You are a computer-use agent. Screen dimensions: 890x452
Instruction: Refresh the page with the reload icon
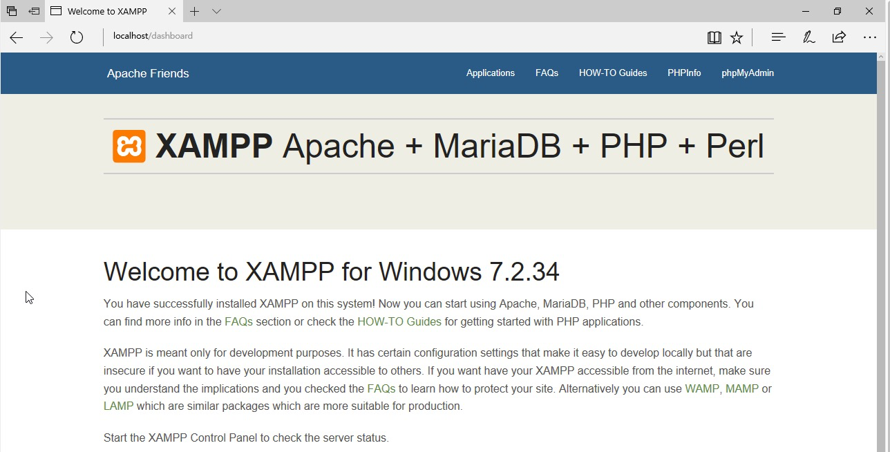[77, 37]
